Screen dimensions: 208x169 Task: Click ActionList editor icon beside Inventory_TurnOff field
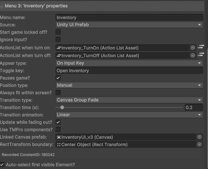coord(201,55)
